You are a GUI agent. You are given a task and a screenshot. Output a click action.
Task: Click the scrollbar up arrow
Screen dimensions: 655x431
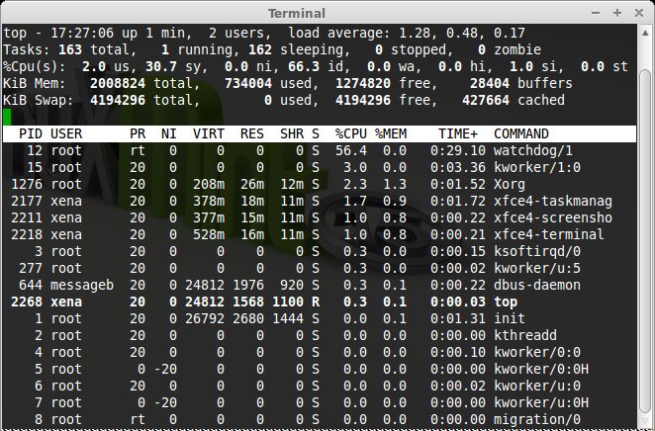point(645,32)
